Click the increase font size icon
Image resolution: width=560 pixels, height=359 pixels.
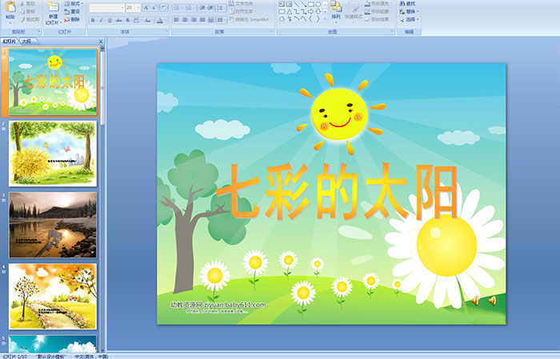tap(144, 8)
